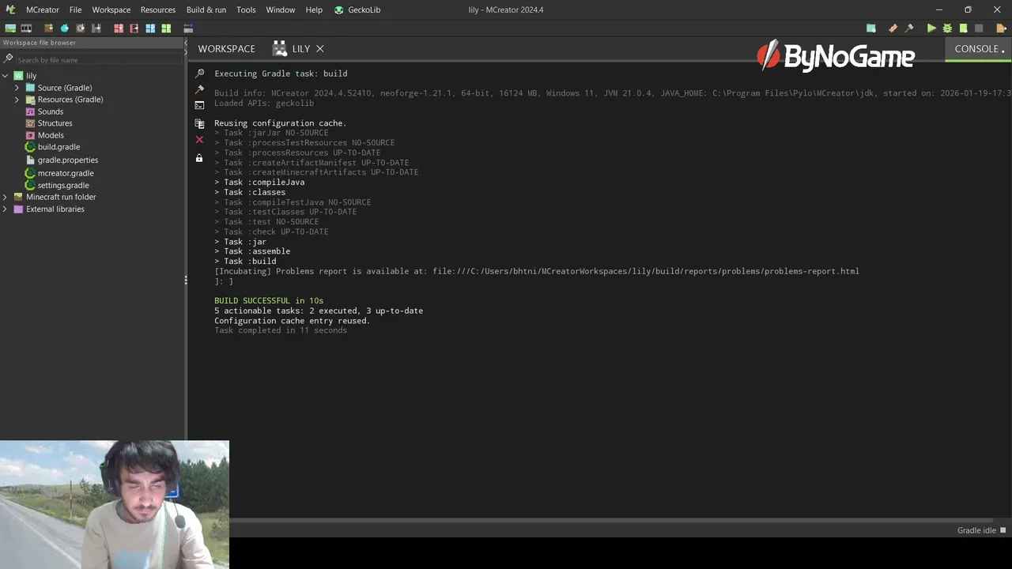This screenshot has width=1012, height=569.
Task: Open the Build & run menu
Action: [206, 9]
